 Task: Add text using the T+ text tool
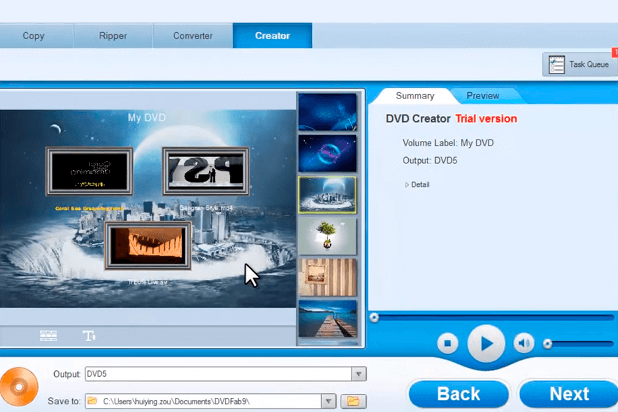(89, 335)
